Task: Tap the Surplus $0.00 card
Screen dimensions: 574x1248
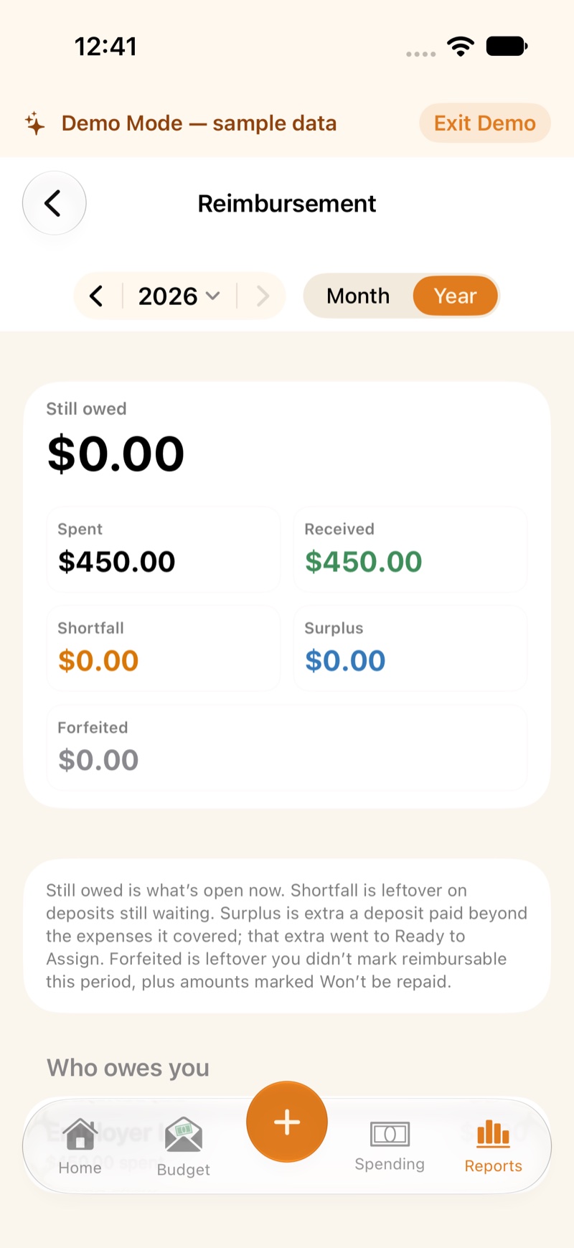Action: tap(410, 649)
